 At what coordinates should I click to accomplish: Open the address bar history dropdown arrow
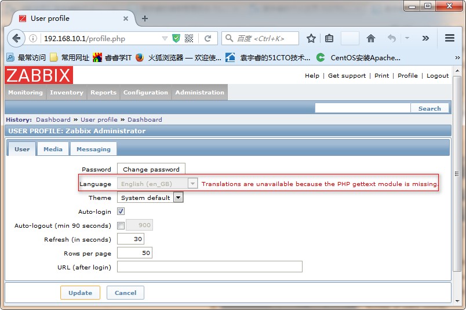165,38
